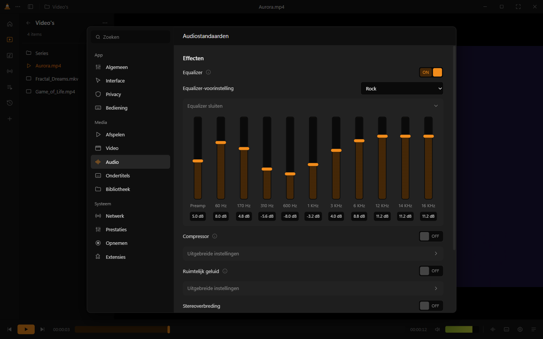Open the Ondertitels settings category
543x339 pixels.
click(130, 176)
